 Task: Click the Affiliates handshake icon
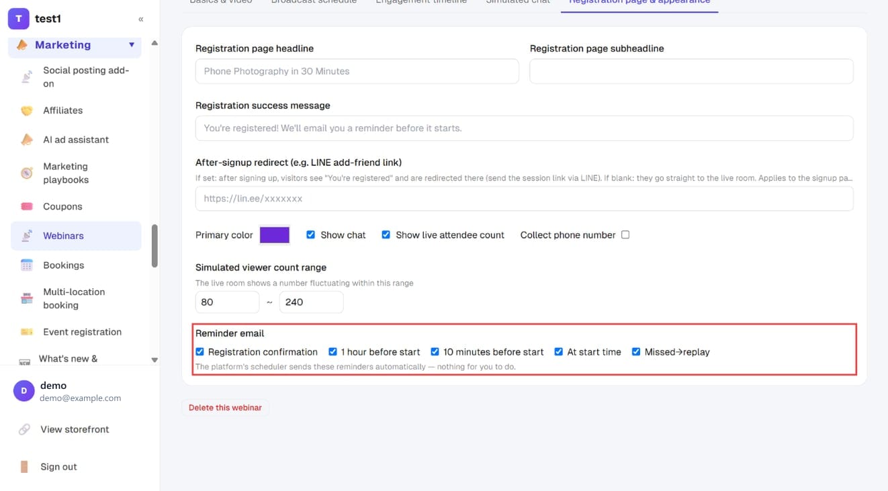coord(27,111)
